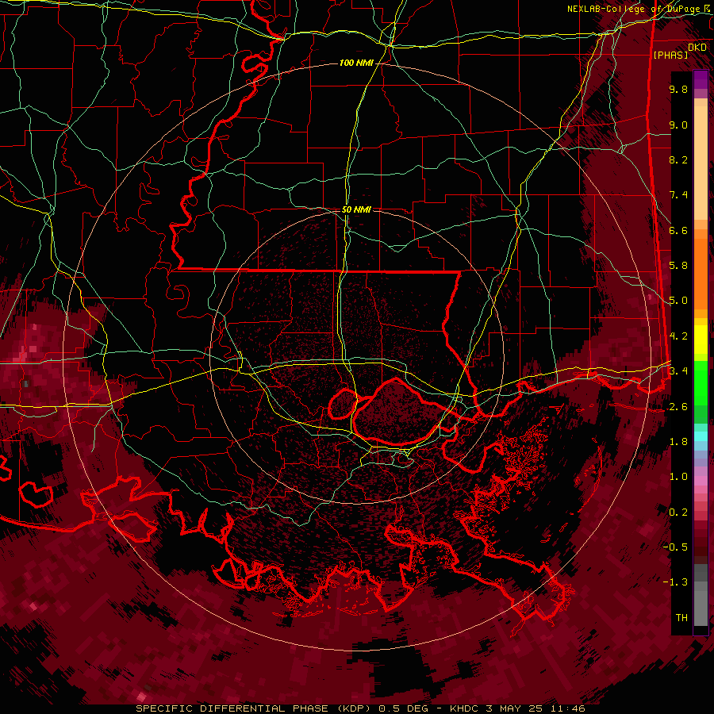Screen dimensions: 714x714
Task: Click the 1.8 value on color scale
Action: (x=678, y=442)
